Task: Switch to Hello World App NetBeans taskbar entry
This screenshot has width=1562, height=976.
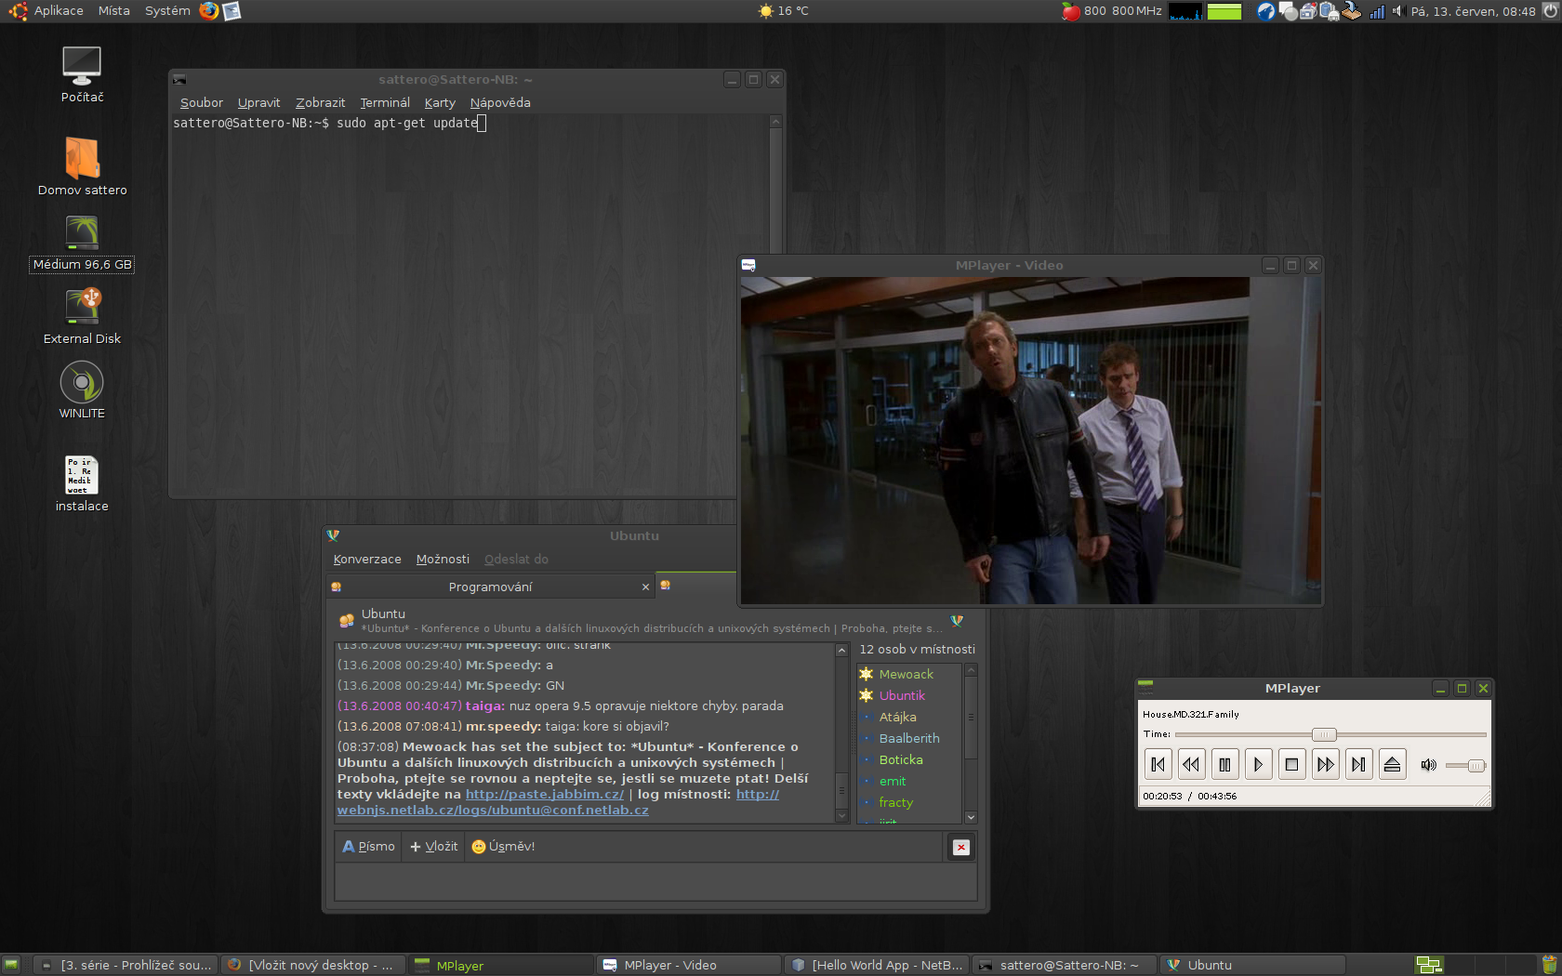Action: [878, 965]
